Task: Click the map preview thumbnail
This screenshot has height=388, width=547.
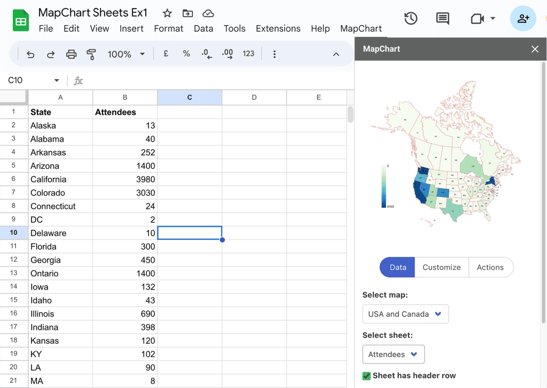Action: 447,153
